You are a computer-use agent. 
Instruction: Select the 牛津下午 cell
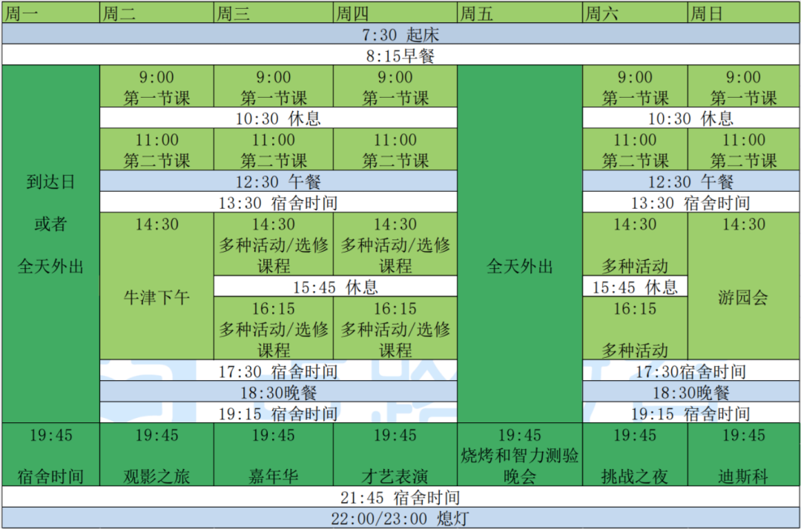click(x=156, y=297)
